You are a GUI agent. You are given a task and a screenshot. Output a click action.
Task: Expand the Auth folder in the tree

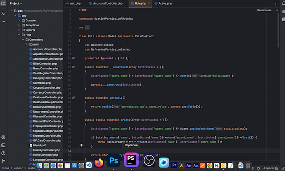[27, 44]
